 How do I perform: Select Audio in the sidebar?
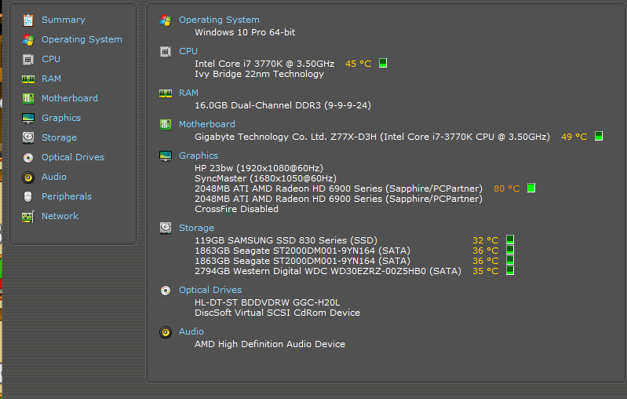54,177
